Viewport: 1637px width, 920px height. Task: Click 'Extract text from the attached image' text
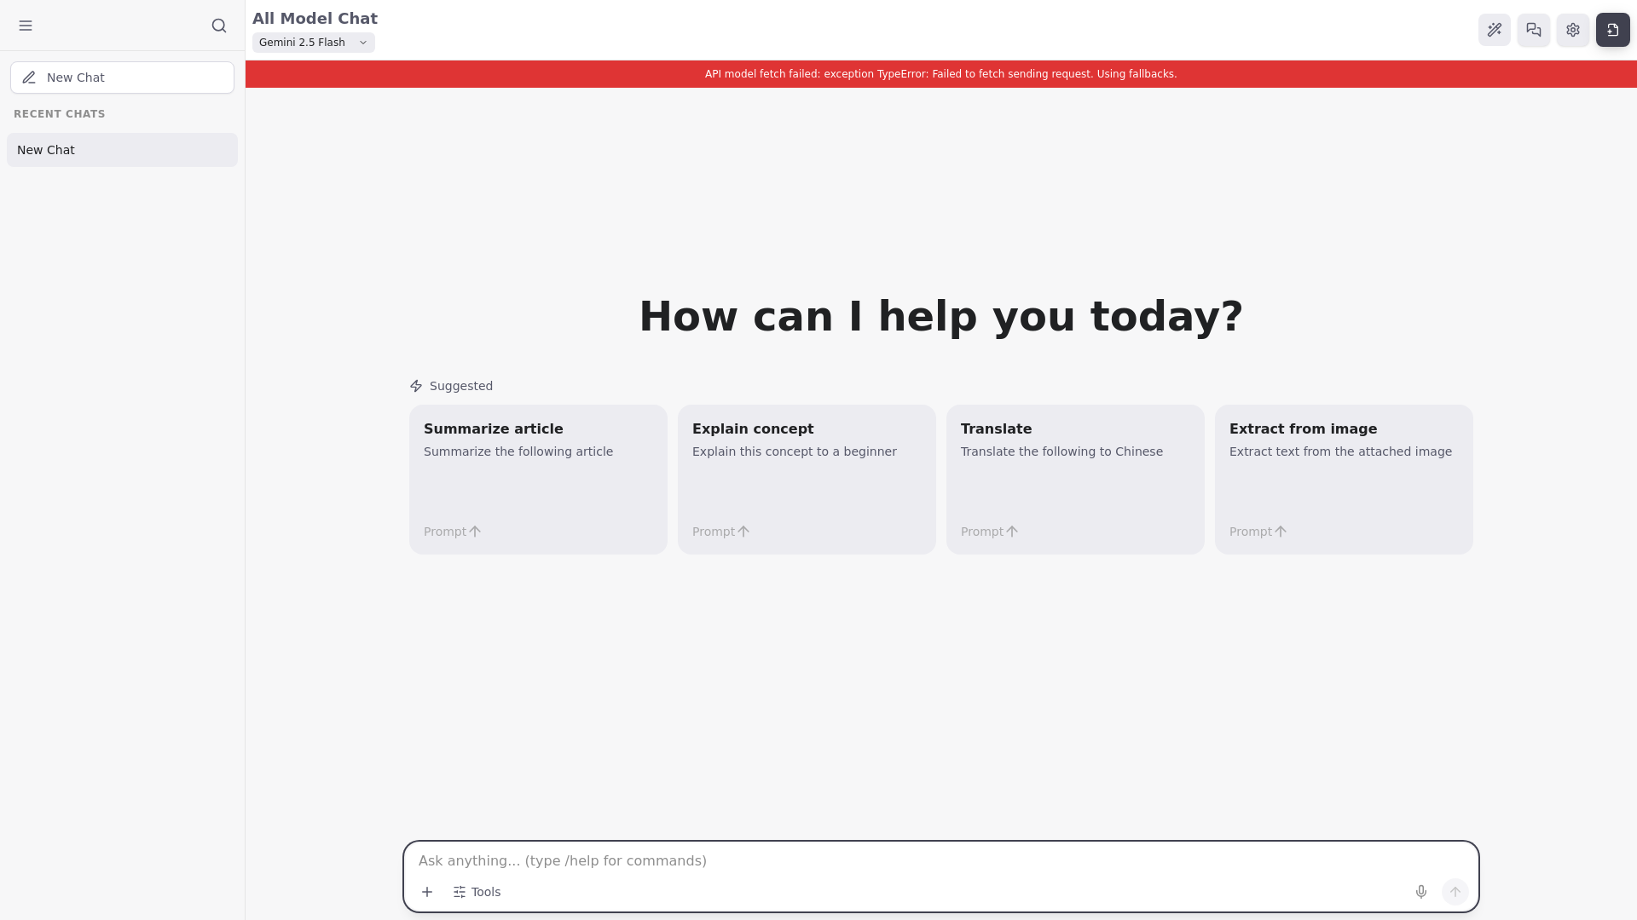[1340, 451]
